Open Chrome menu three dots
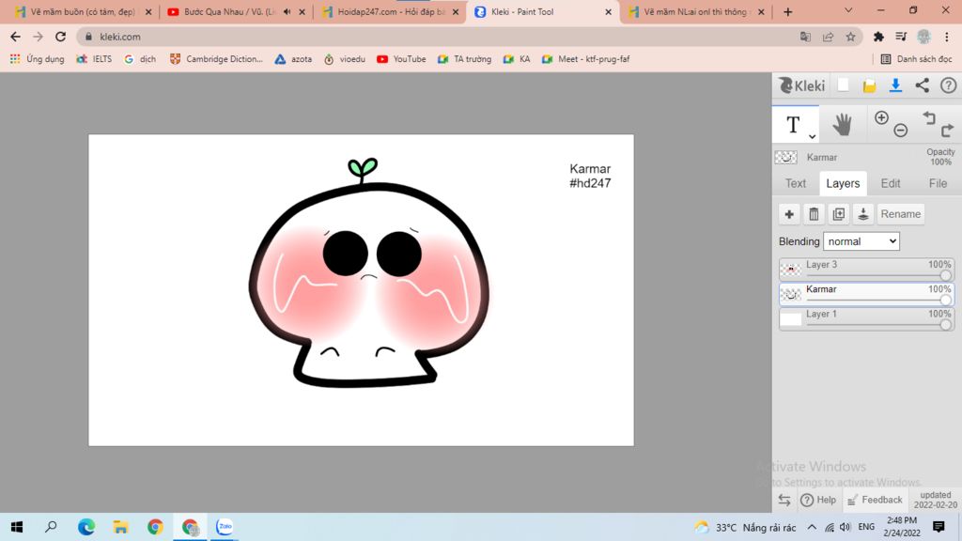 point(947,37)
